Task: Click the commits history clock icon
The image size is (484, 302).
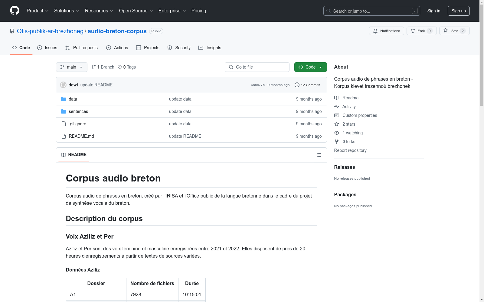Action: (297, 85)
